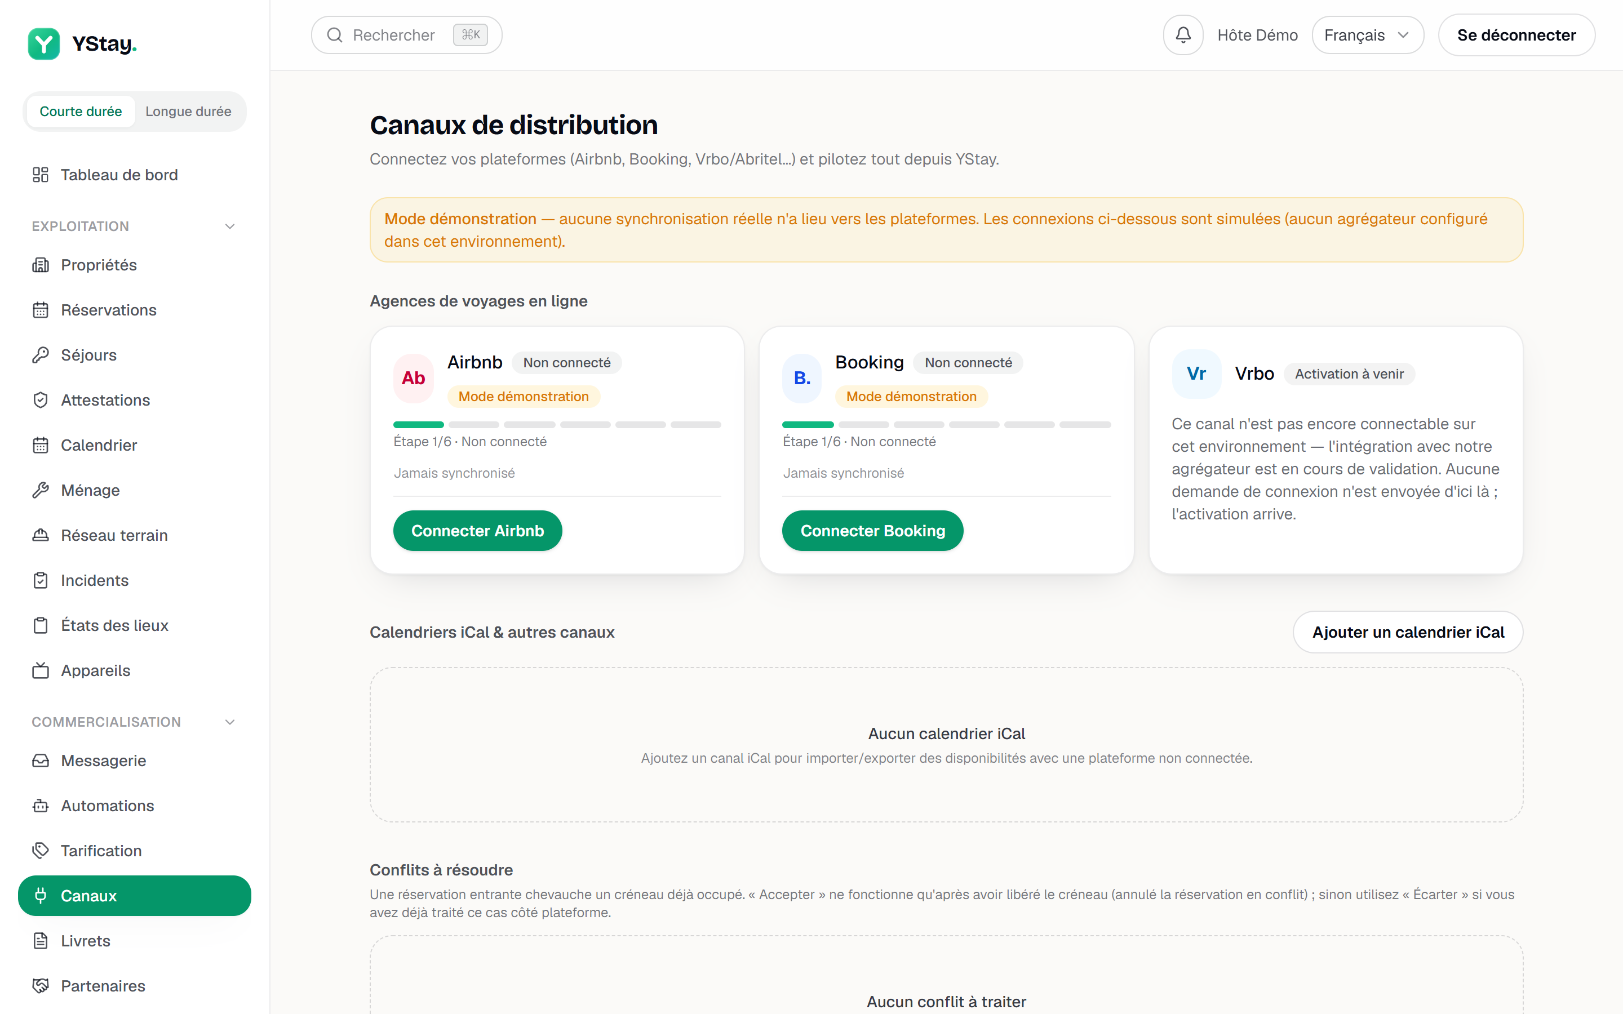
Task: Click 'Aucun conflit à traiter' text
Action: [946, 1001]
